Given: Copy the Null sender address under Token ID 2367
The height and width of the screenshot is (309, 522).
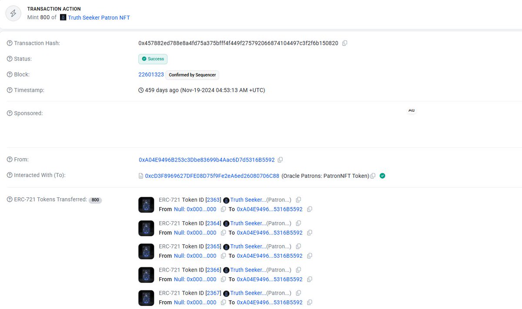Looking at the screenshot, I should click(223, 302).
